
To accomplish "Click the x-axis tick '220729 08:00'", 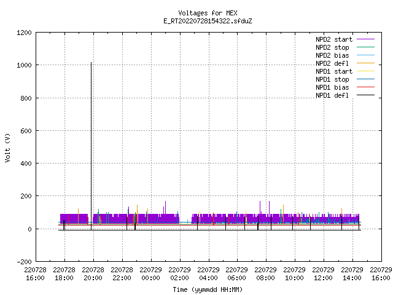I will coord(265,274).
